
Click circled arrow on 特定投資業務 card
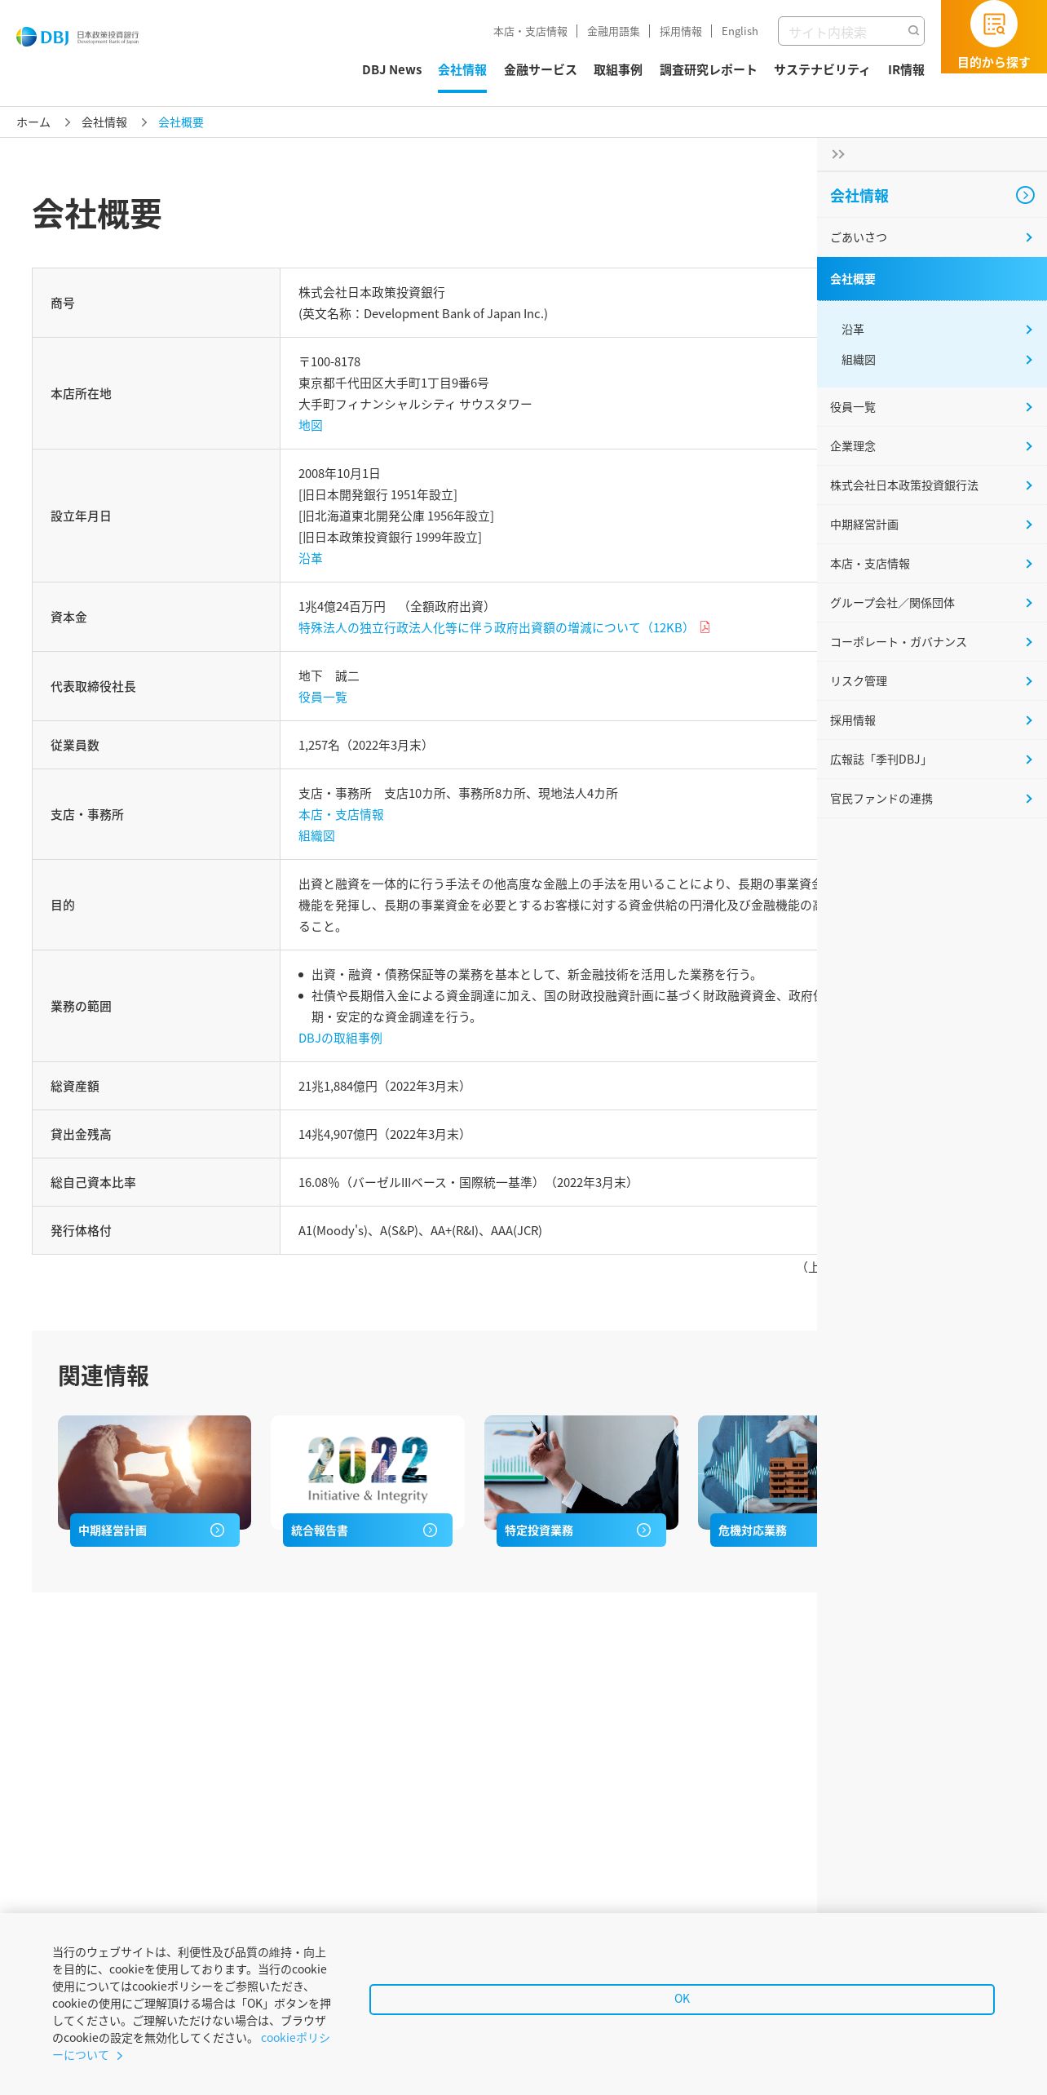click(x=643, y=1530)
